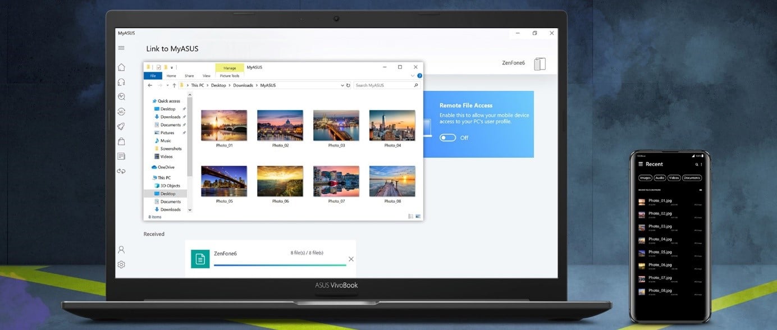
Task: Open Screenshots folder in navigation pane
Action: pos(167,149)
